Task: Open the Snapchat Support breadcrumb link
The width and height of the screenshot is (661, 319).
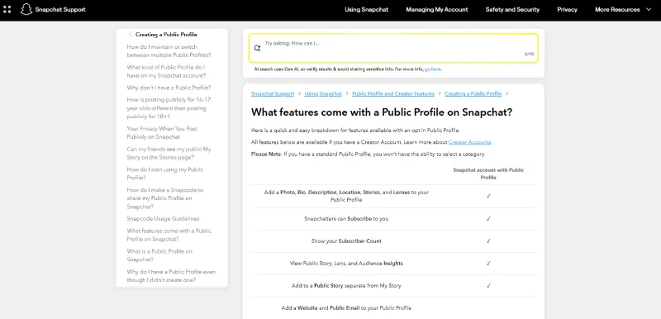Action: pos(273,94)
